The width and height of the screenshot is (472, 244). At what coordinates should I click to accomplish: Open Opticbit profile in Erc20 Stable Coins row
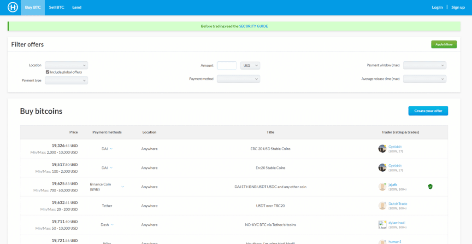(x=395, y=166)
